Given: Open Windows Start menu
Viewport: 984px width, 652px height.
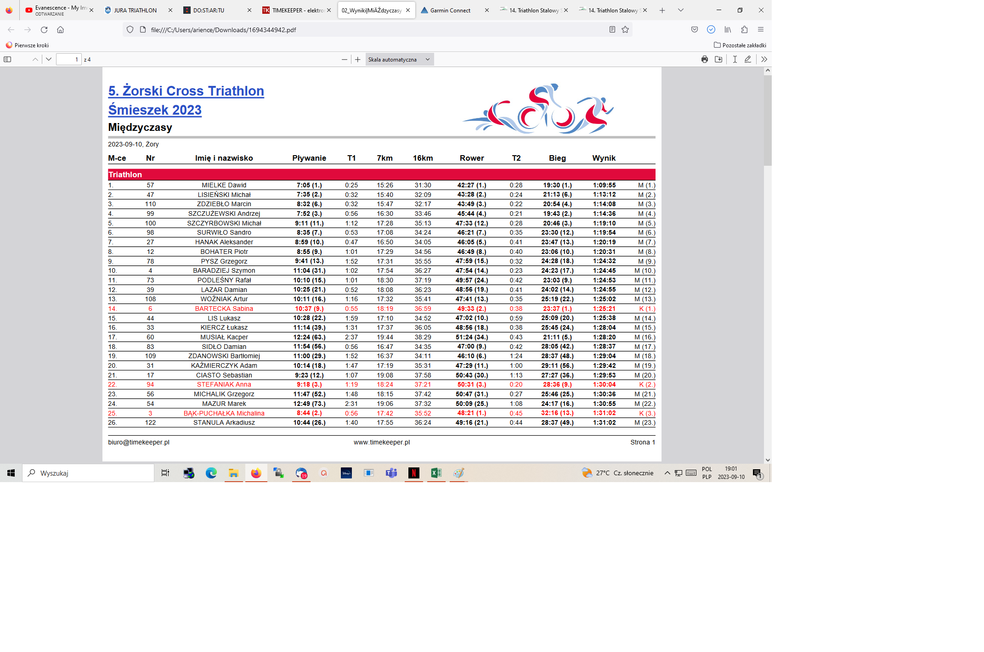Looking at the screenshot, I should (11, 473).
